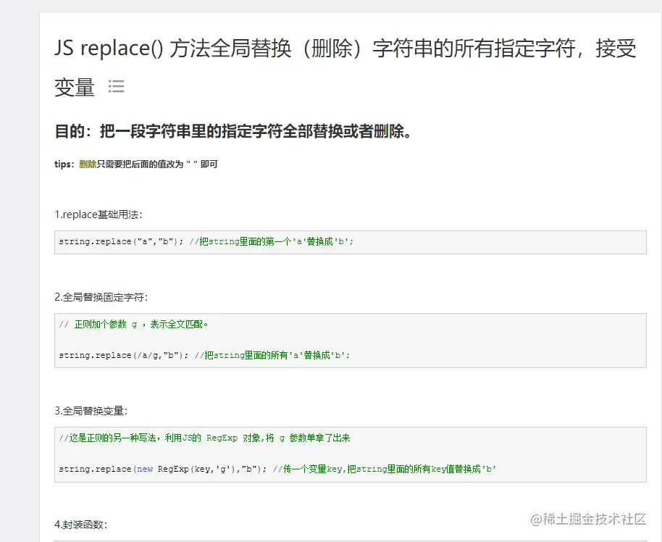Image resolution: width=662 pixels, height=542 pixels.
Task: Click section label '4.封装函数:'
Action: coord(81,525)
